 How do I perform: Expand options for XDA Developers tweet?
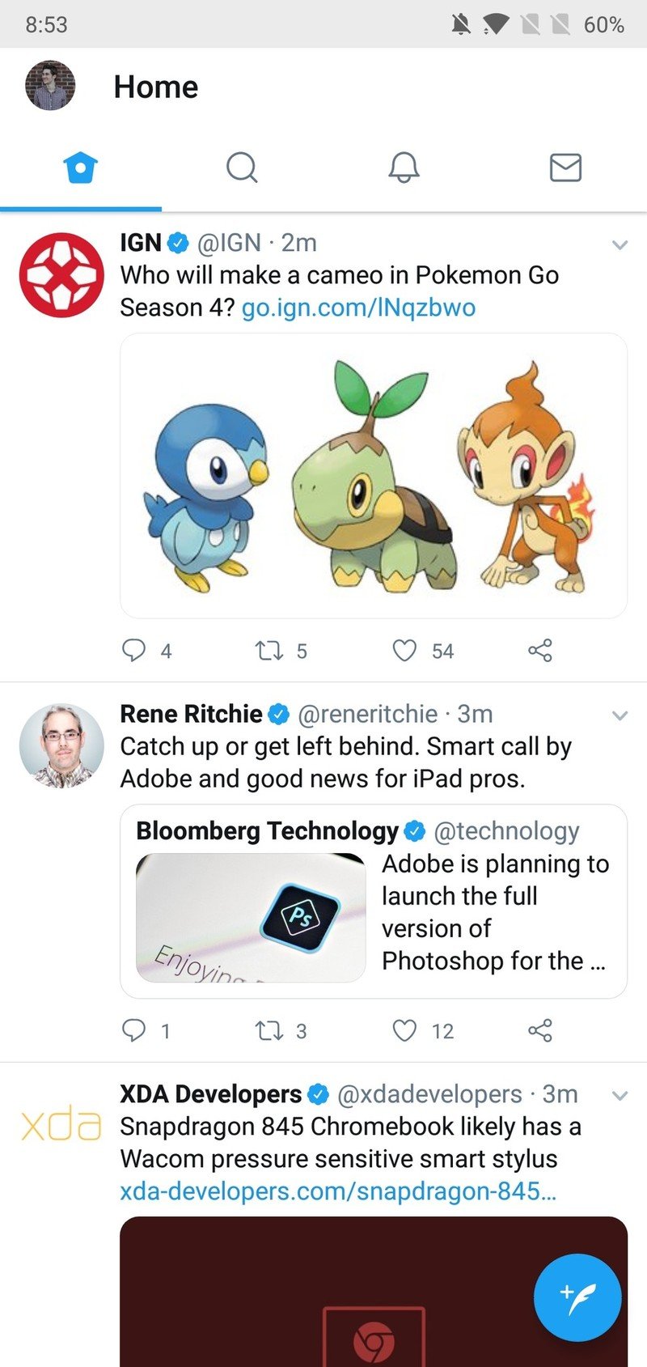620,1096
